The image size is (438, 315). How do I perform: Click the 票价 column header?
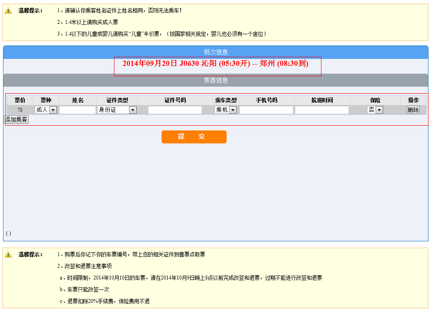pos(20,100)
